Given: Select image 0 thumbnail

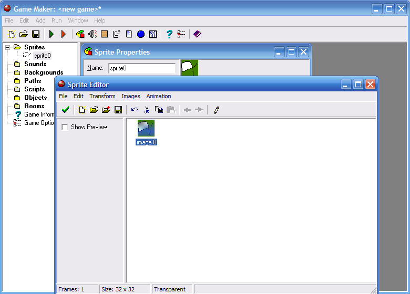Looking at the screenshot, I should (146, 128).
